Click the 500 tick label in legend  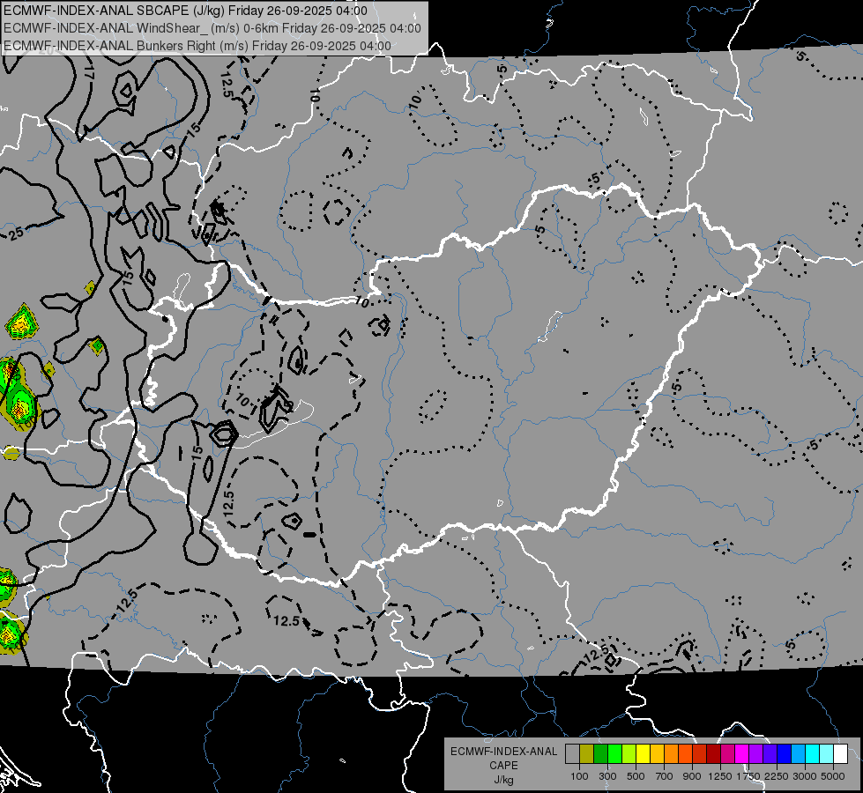(x=636, y=776)
